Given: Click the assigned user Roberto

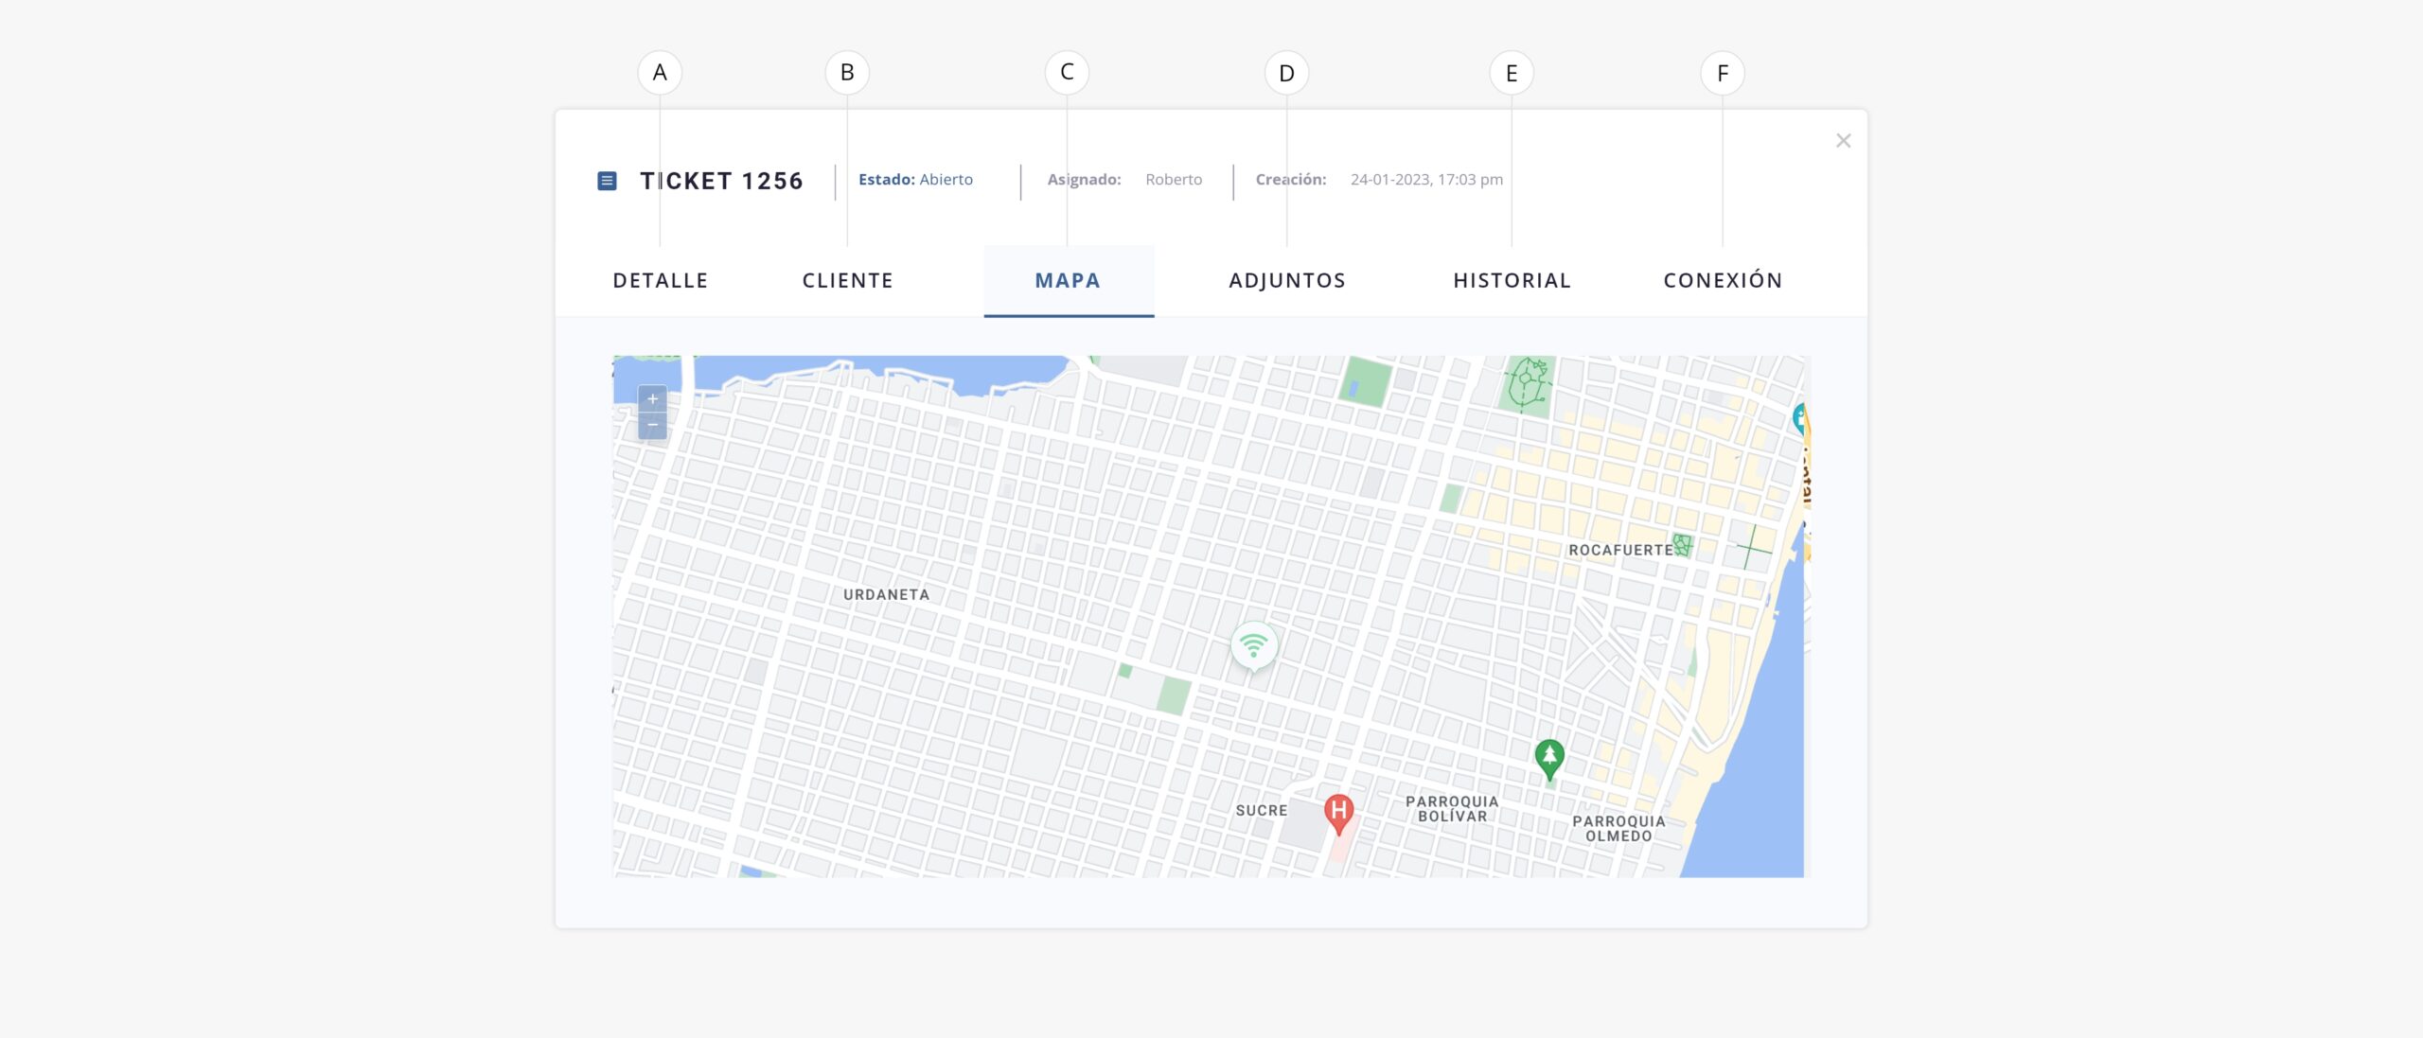Looking at the screenshot, I should [x=1174, y=180].
